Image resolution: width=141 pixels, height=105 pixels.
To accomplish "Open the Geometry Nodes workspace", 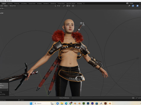I will pyautogui.click(x=71, y=3).
